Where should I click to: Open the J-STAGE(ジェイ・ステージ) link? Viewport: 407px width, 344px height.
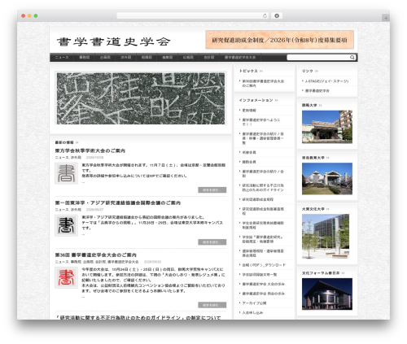[x=326, y=81]
